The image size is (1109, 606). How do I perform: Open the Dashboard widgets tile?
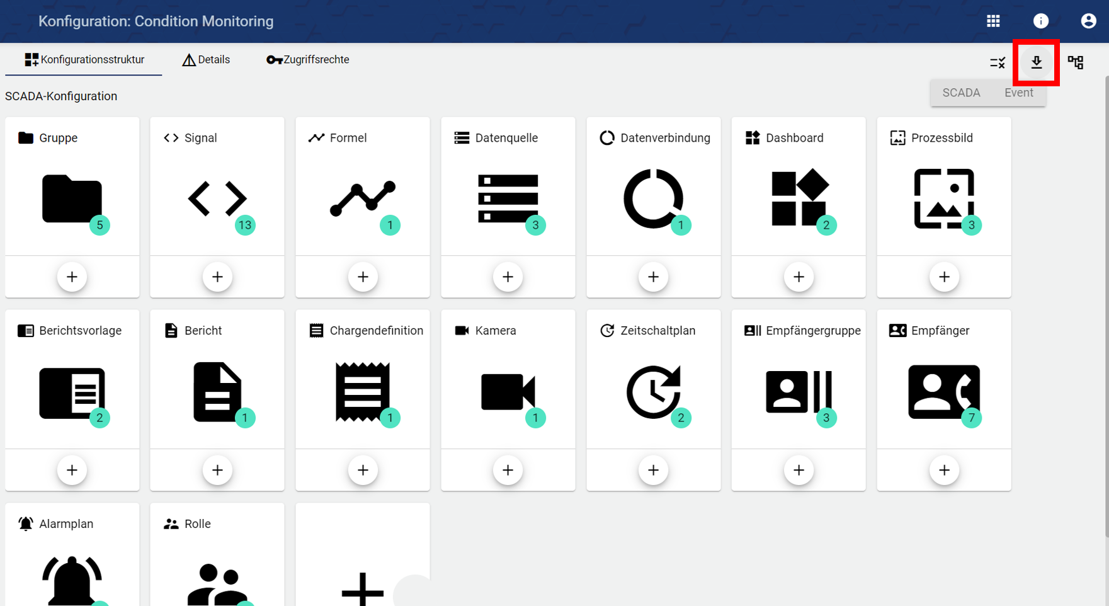tap(799, 199)
